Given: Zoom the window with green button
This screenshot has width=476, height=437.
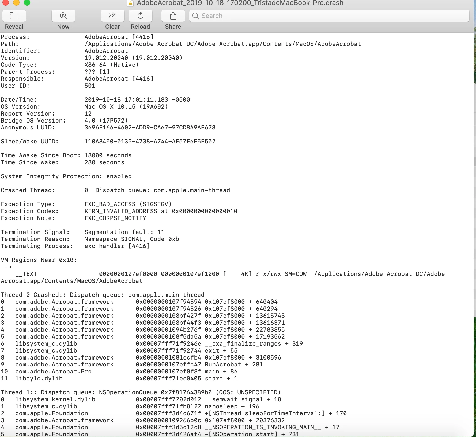Looking at the screenshot, I should tap(27, 3).
